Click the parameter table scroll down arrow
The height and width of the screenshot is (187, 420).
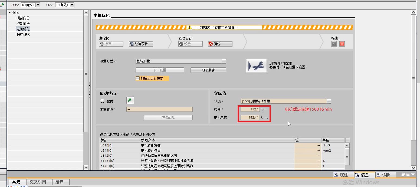[347, 168]
